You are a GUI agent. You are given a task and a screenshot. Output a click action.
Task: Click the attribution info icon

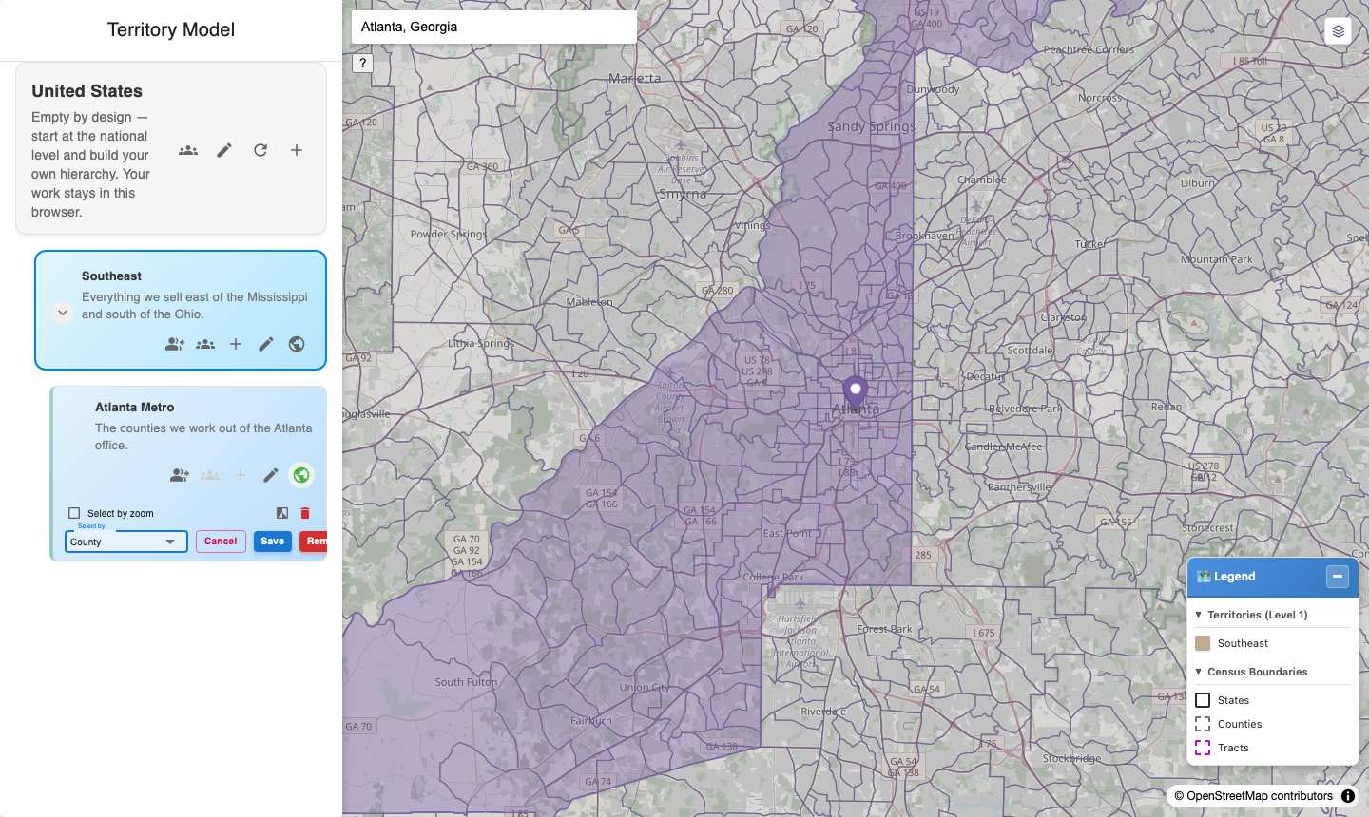[x=1348, y=796]
